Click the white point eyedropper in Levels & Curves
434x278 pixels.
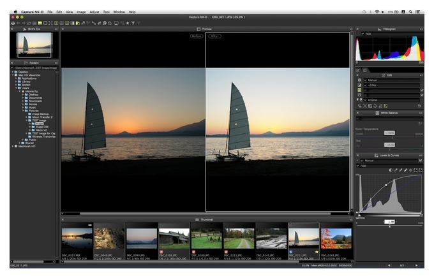(405, 170)
